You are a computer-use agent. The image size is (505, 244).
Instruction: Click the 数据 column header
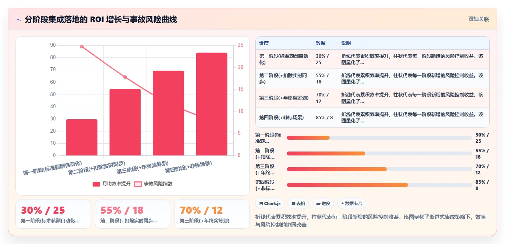coord(321,43)
